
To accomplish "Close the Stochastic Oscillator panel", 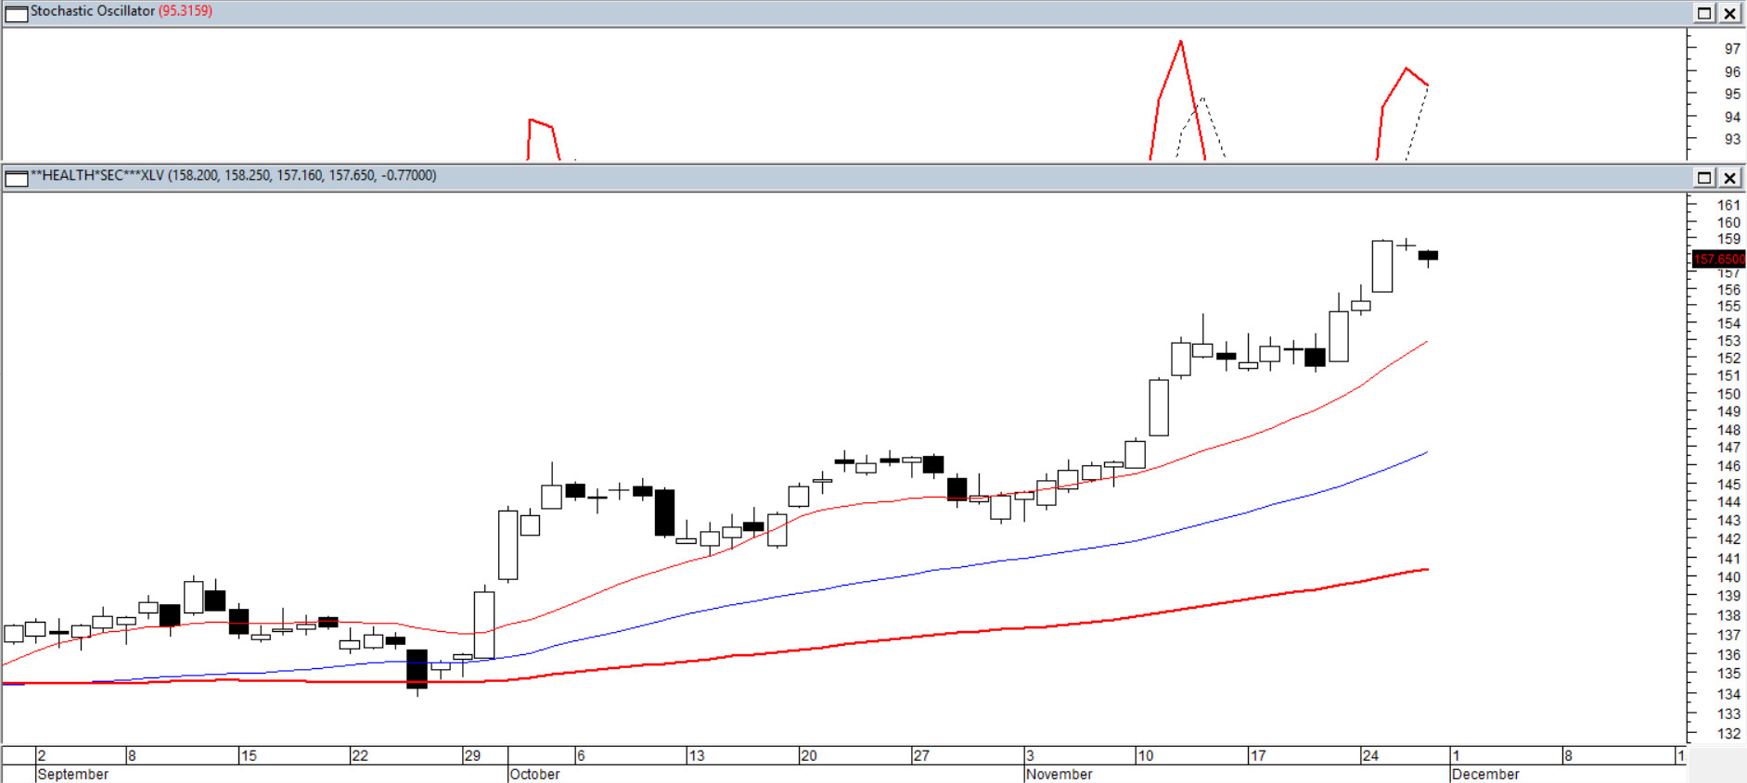I will (x=1730, y=13).
